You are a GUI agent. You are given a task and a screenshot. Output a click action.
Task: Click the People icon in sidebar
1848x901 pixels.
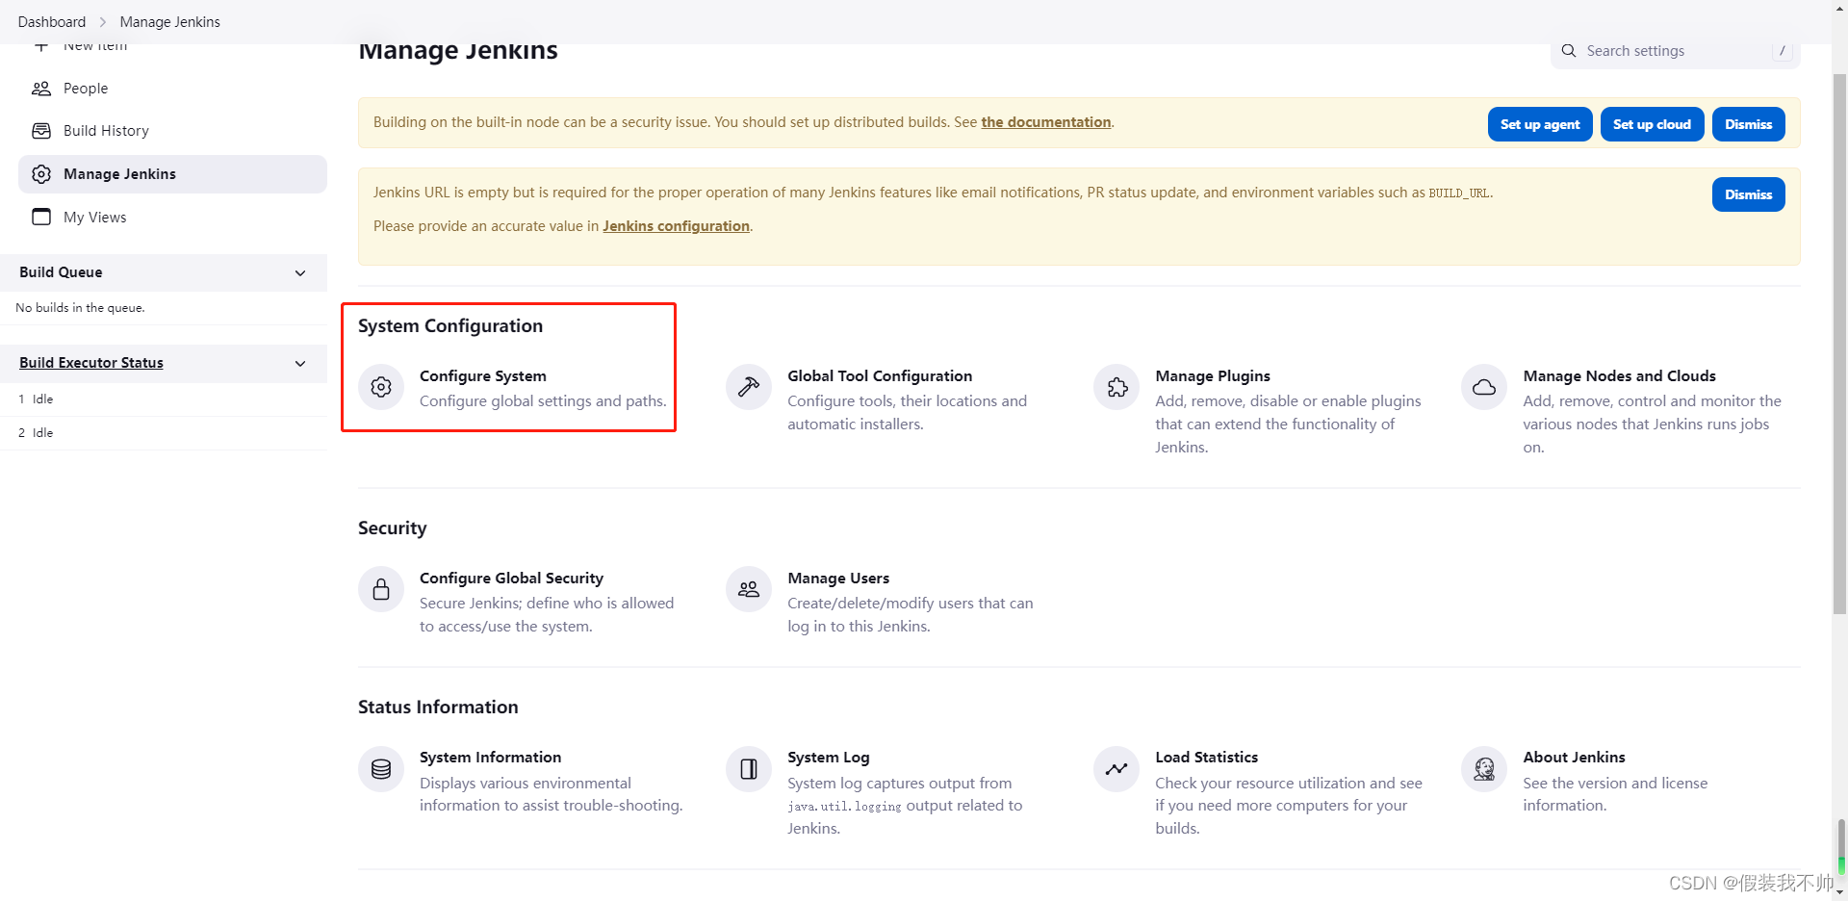[41, 89]
